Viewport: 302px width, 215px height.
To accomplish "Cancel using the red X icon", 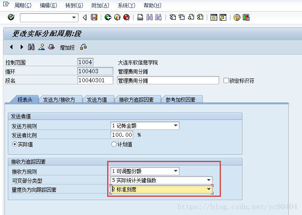I will point(126,17).
